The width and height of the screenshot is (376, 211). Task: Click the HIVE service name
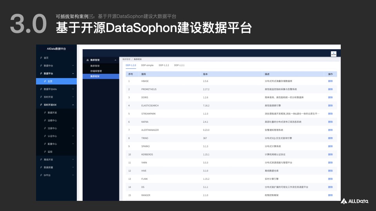click(144, 171)
